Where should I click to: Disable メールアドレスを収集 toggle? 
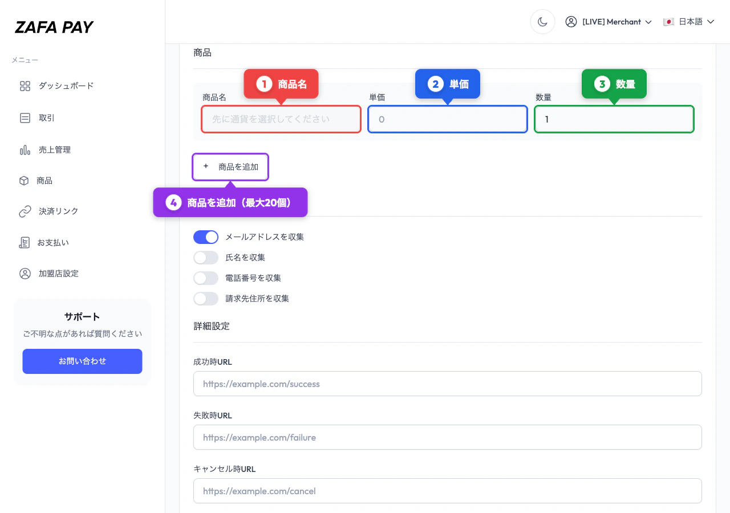click(x=206, y=237)
